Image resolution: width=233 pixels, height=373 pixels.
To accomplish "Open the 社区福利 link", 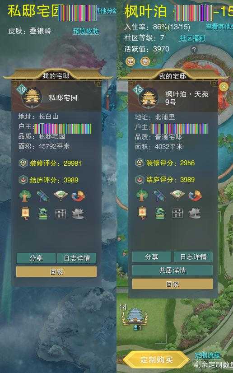I will (192, 38).
